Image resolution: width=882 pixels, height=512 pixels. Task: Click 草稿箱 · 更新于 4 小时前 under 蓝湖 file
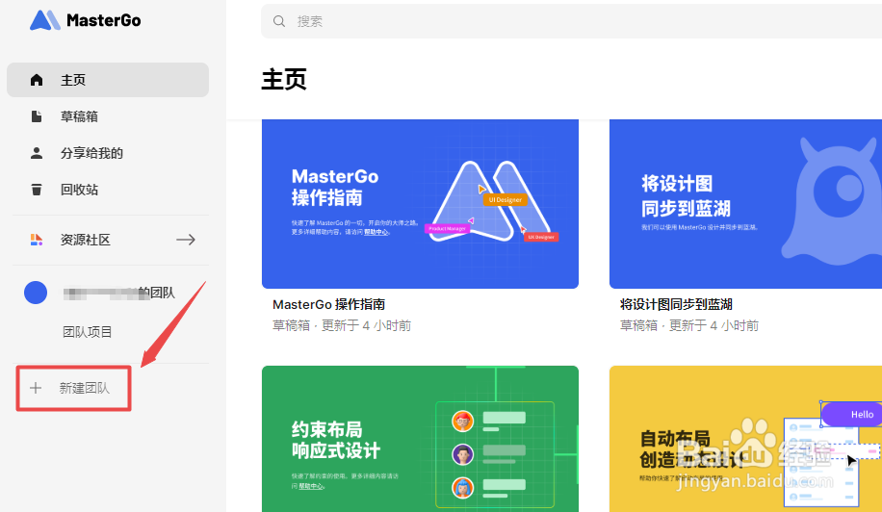click(x=689, y=326)
